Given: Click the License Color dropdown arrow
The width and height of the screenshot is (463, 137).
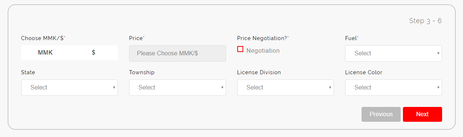Looking at the screenshot, I should point(438,88).
